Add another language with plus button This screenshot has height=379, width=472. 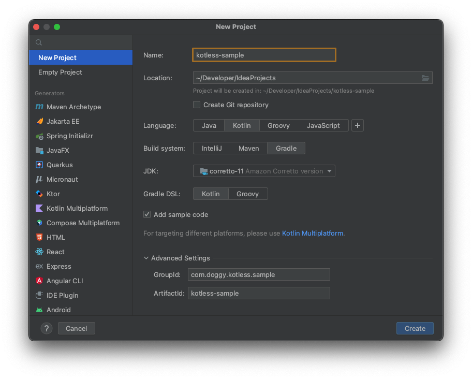click(x=358, y=126)
